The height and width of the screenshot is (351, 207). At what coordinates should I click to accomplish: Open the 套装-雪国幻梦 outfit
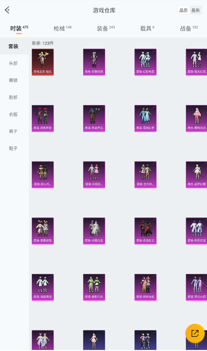click(x=145, y=119)
